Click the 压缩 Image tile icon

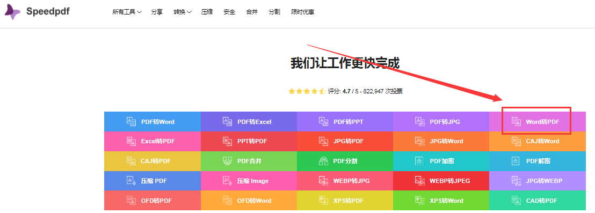pos(227,181)
